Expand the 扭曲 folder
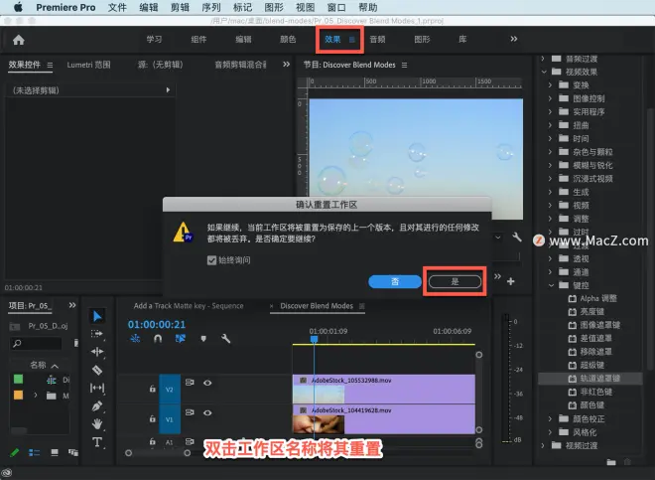This screenshot has height=480, width=655. [x=550, y=124]
